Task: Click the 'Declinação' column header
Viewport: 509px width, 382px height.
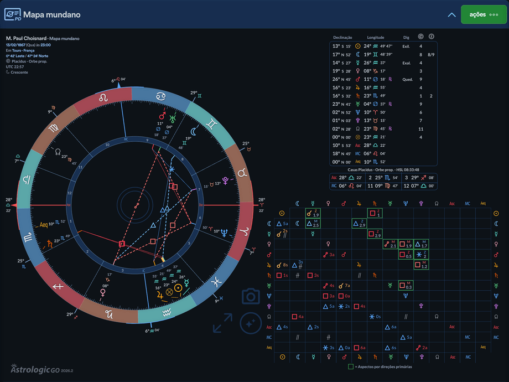Action: coord(342,37)
